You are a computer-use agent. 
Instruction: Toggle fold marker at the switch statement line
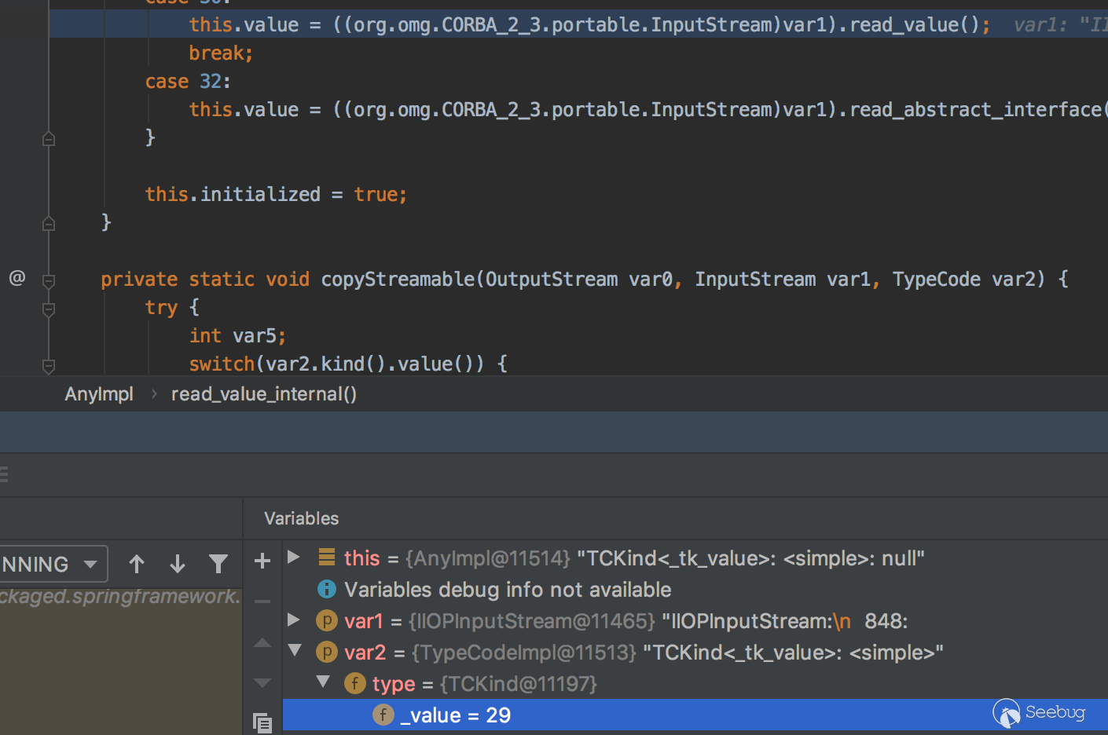[x=49, y=365]
